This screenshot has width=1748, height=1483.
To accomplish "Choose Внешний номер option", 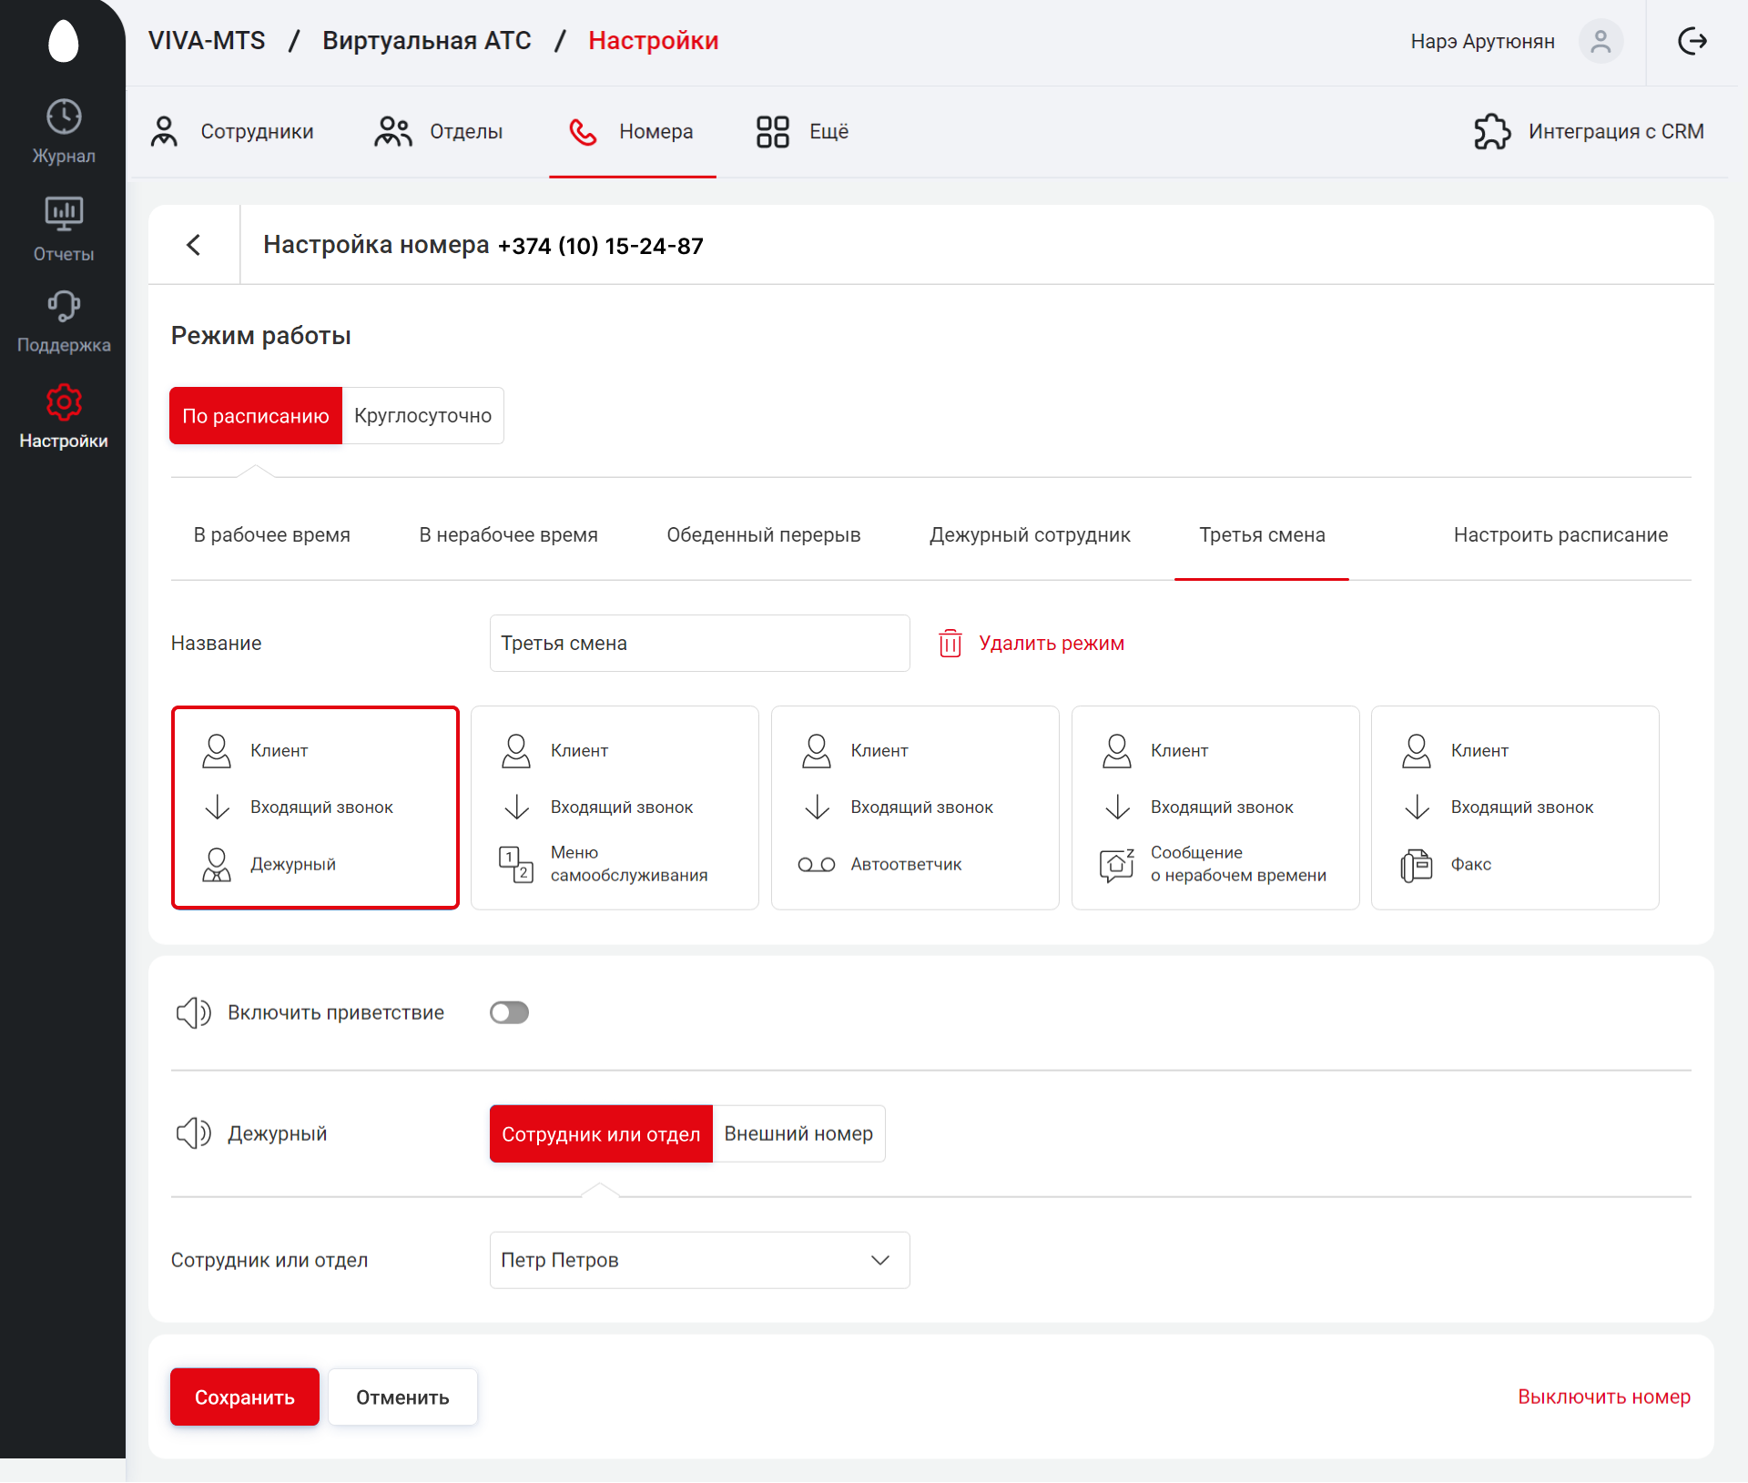I will [x=798, y=1134].
